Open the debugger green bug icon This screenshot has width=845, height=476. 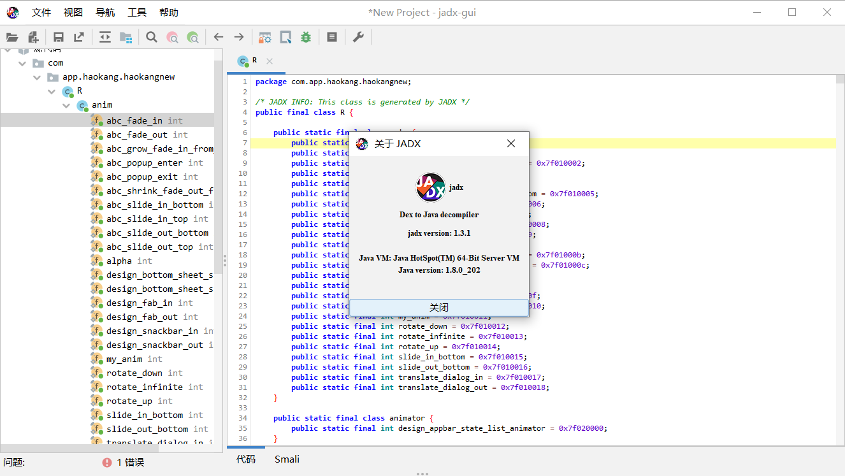pos(306,37)
